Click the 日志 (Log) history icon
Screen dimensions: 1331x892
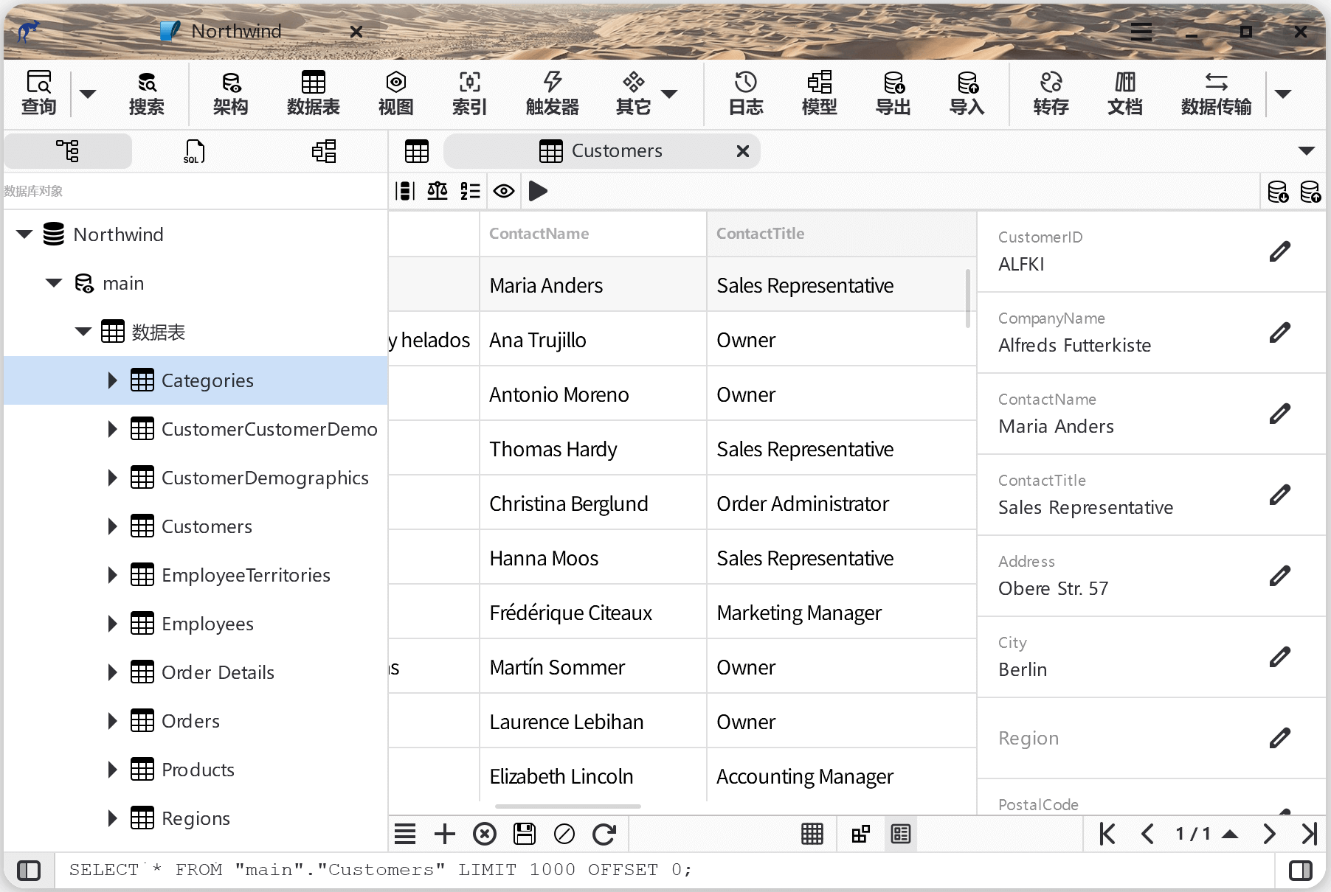pos(745,93)
